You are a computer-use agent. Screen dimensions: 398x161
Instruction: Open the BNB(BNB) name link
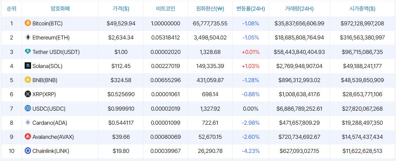pyautogui.click(x=45, y=80)
